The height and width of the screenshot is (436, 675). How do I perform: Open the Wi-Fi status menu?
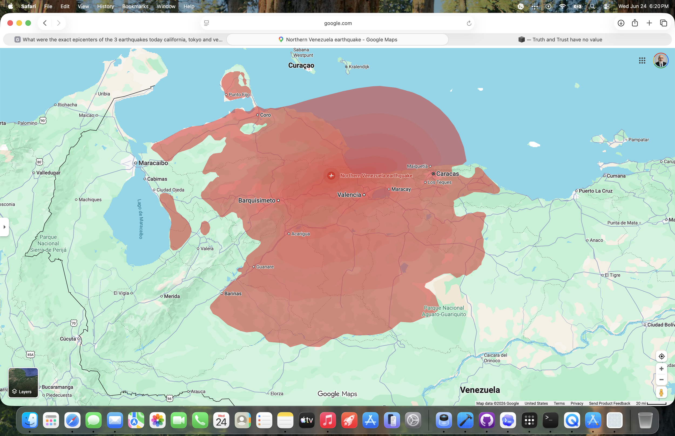[562, 6]
